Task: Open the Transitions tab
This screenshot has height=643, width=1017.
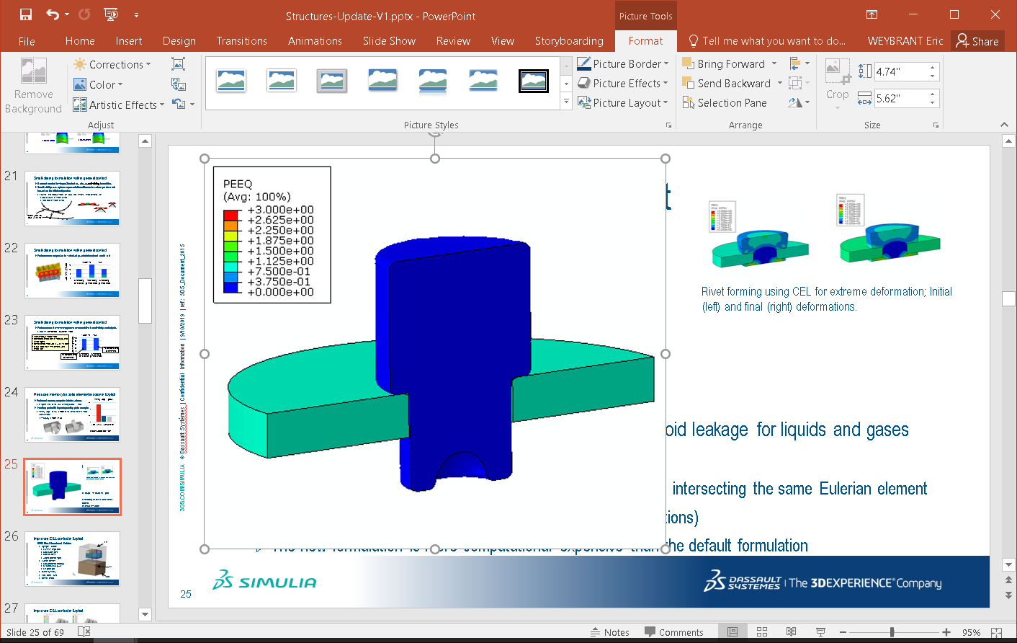Action: click(242, 41)
